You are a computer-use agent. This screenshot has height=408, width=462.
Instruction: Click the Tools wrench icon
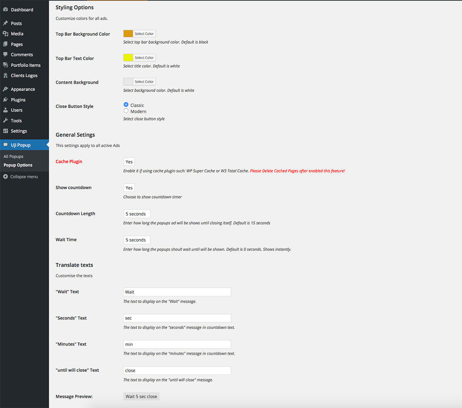(5, 121)
